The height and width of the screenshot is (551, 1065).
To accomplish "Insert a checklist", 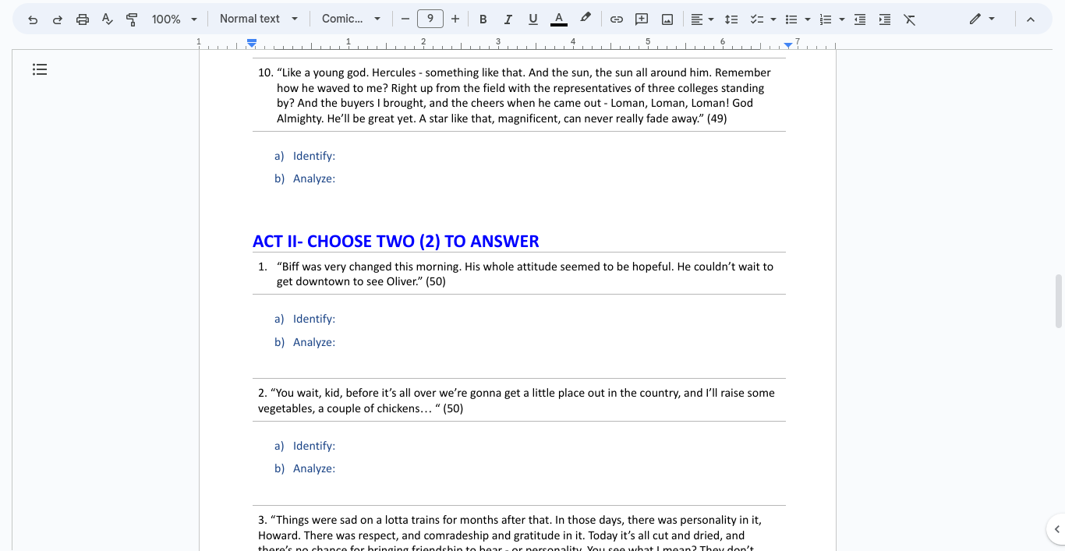I will click(x=755, y=19).
